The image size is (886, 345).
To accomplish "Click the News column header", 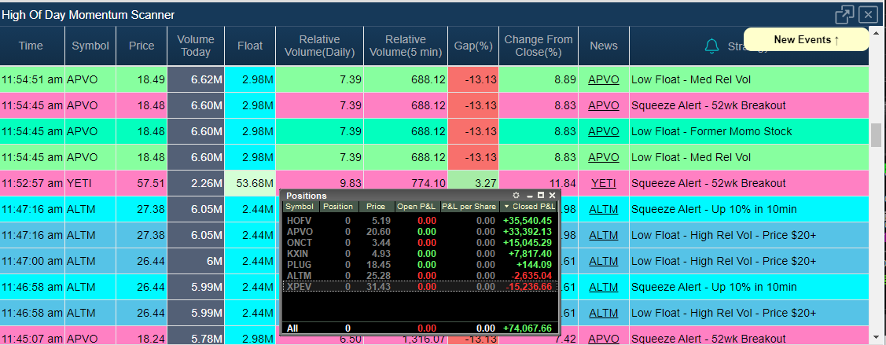I will 604,46.
